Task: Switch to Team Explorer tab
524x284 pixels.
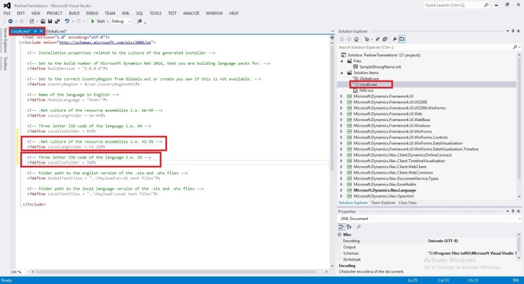Action: (384, 203)
